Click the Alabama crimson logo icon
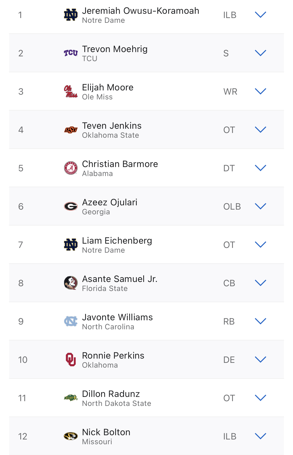The height and width of the screenshot is (455, 293). (71, 168)
